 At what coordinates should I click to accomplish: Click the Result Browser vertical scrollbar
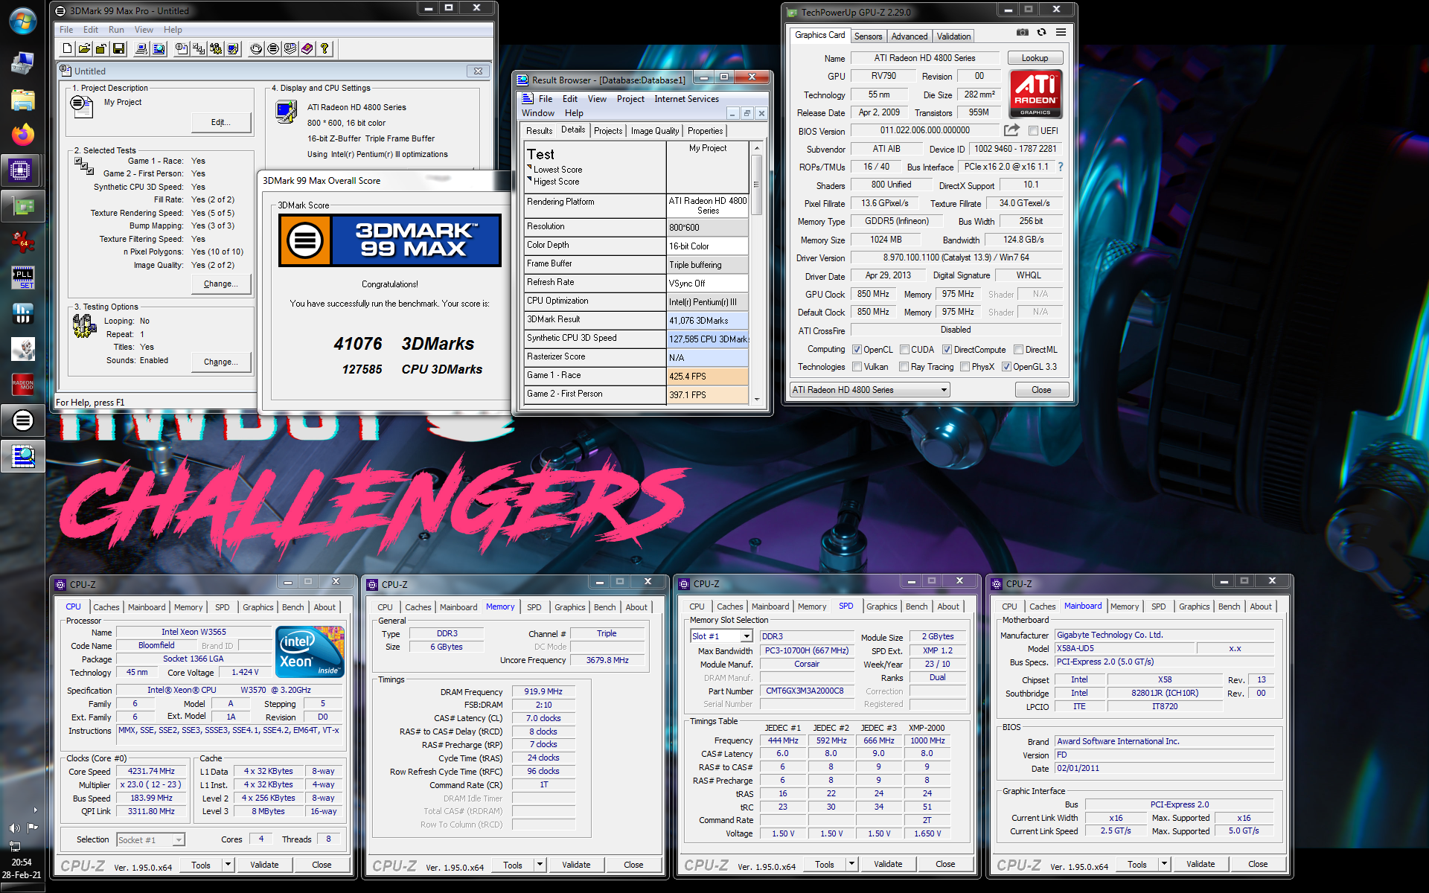756,272
